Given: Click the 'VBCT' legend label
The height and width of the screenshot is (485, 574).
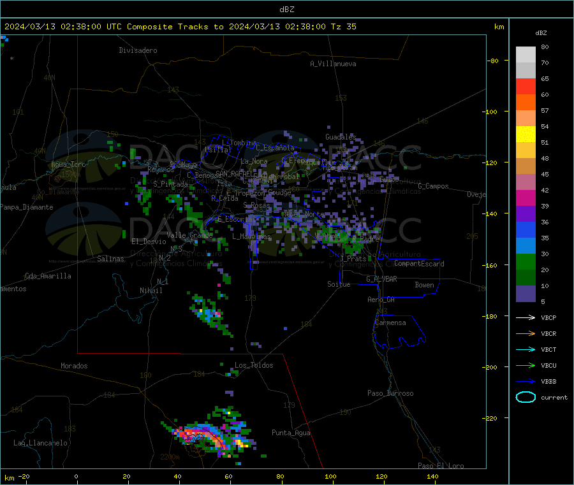Looking at the screenshot, I should pyautogui.click(x=548, y=350).
